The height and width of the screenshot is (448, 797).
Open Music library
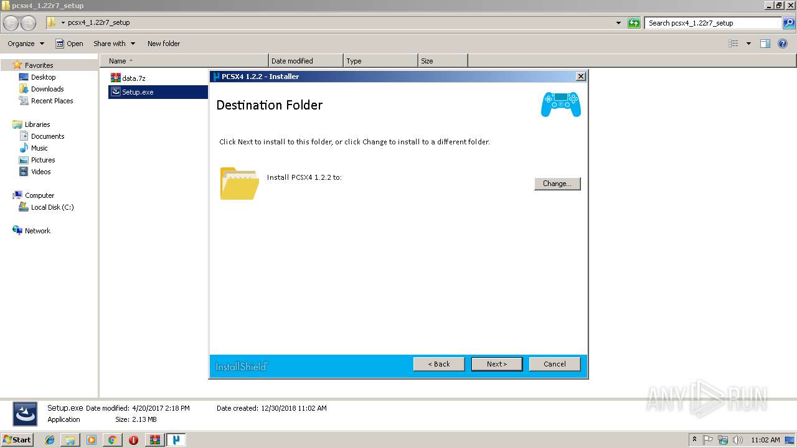[39, 148]
